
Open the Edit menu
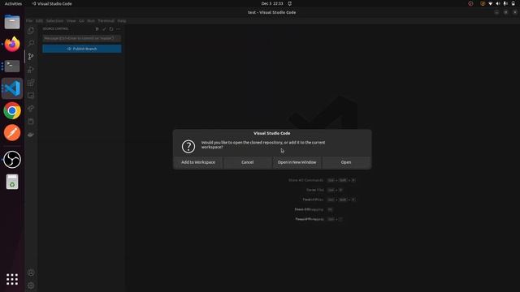click(x=39, y=20)
